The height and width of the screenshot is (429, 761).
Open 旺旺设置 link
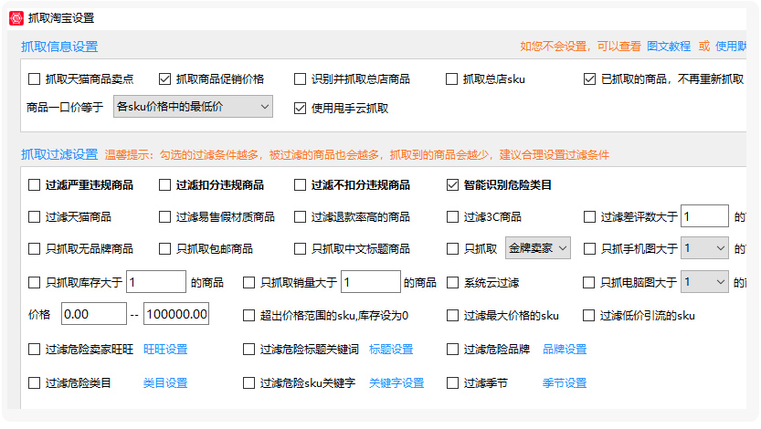coord(165,349)
